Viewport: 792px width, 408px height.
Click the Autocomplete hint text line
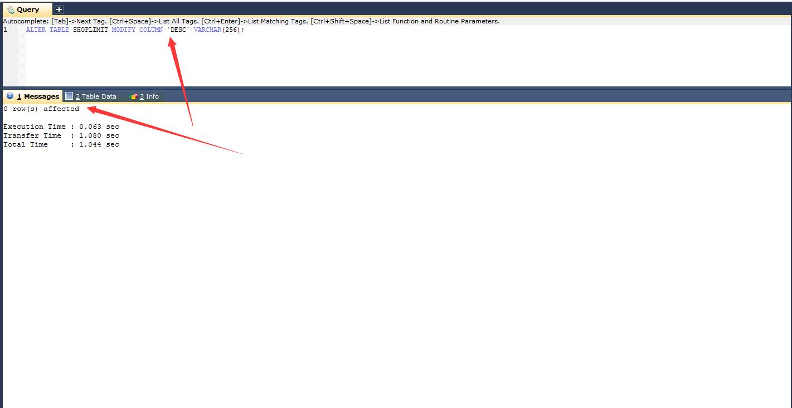pos(251,21)
